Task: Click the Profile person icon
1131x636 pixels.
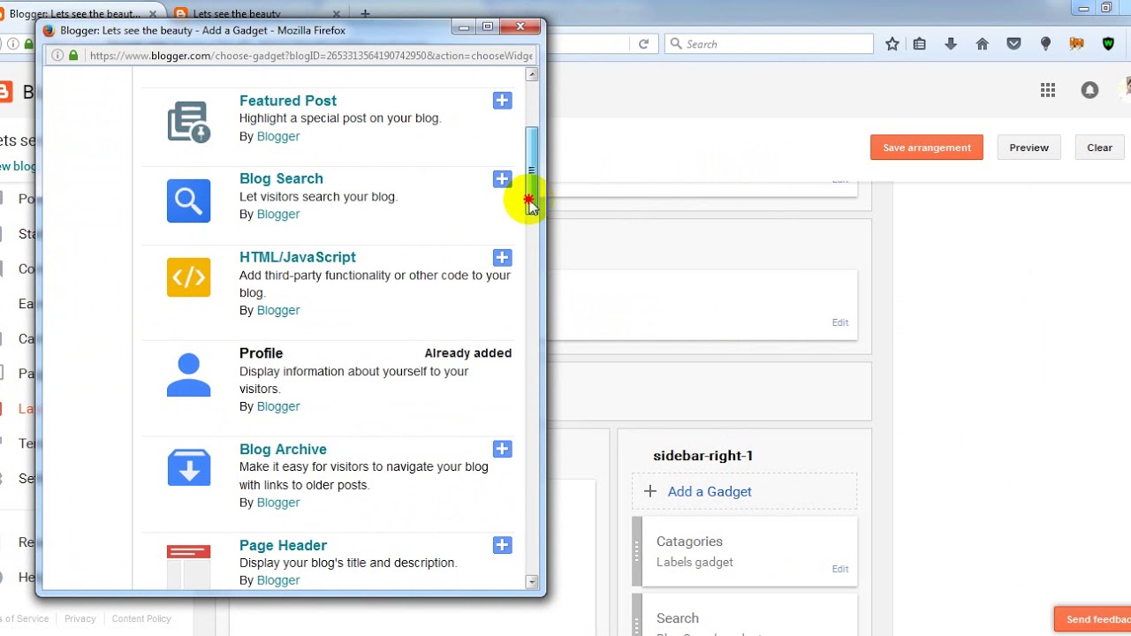Action: 189,375
